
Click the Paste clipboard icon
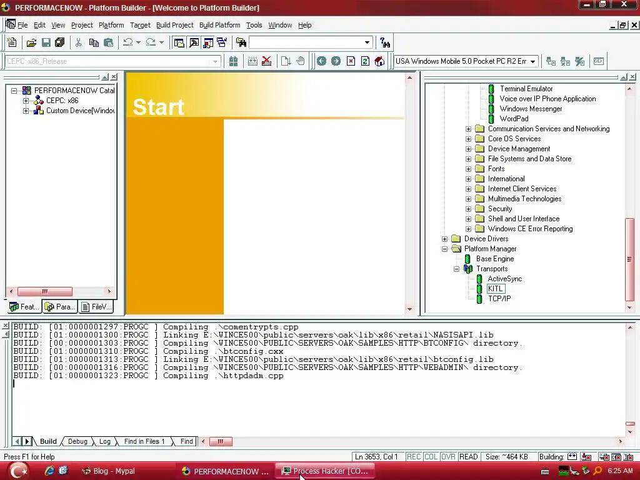click(x=108, y=42)
